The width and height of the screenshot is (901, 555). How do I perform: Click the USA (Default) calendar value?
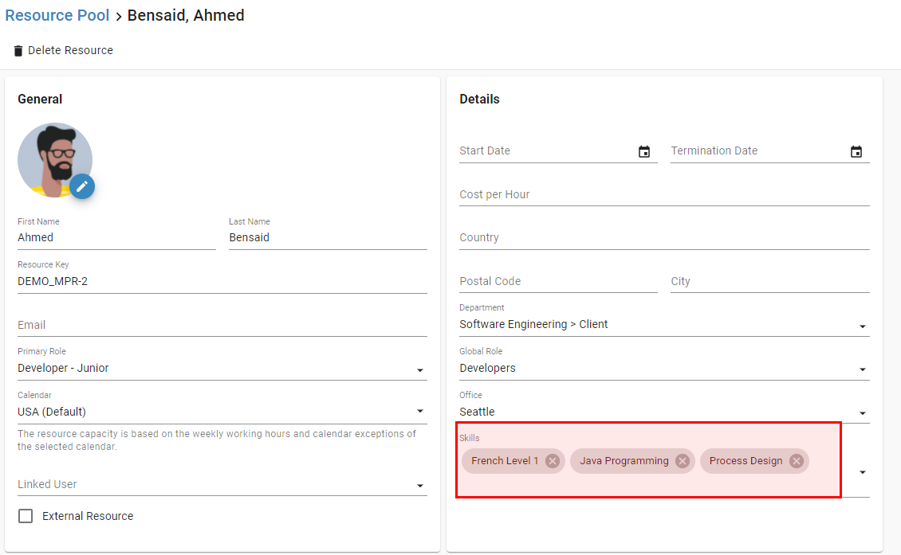52,412
